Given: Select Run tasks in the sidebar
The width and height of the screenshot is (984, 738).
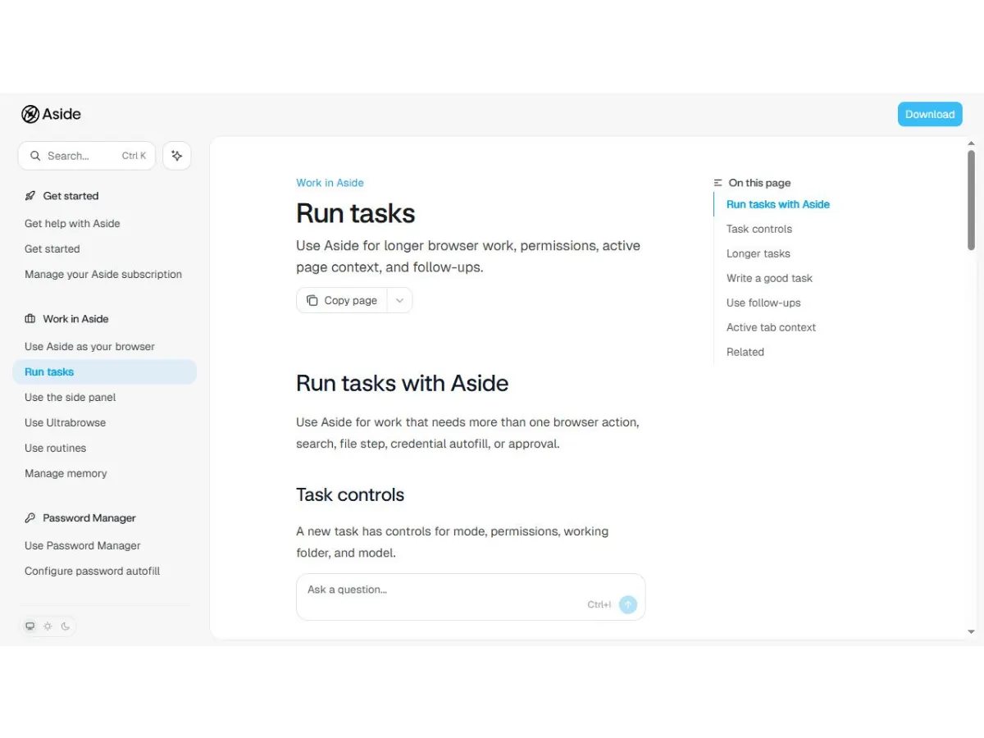Looking at the screenshot, I should coord(104,371).
